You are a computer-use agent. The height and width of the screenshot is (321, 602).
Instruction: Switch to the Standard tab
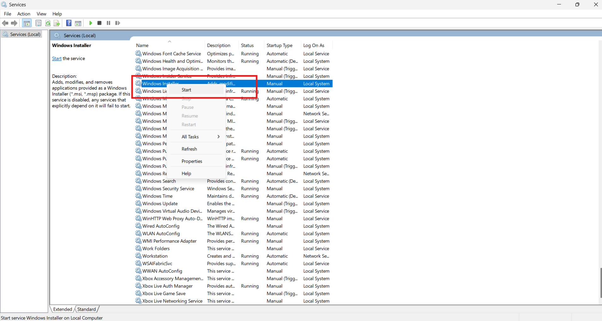point(86,309)
